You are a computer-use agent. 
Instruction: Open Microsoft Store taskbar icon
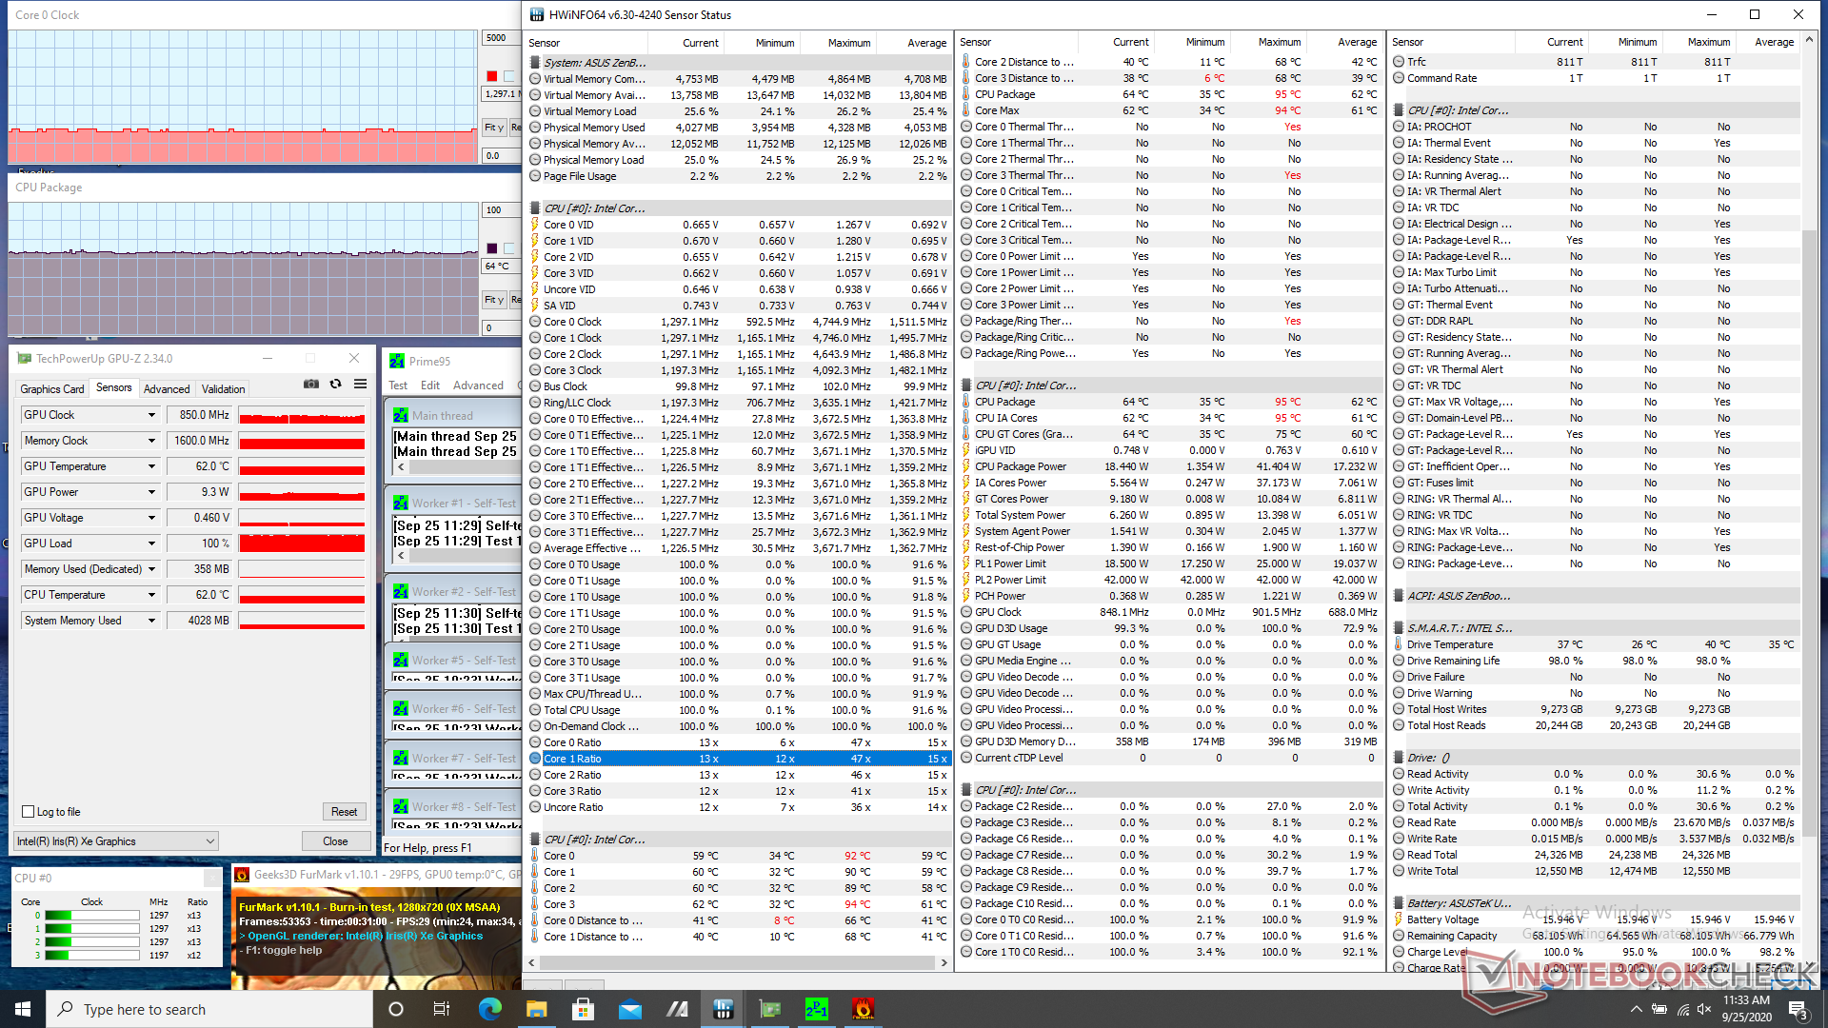[x=584, y=1009]
